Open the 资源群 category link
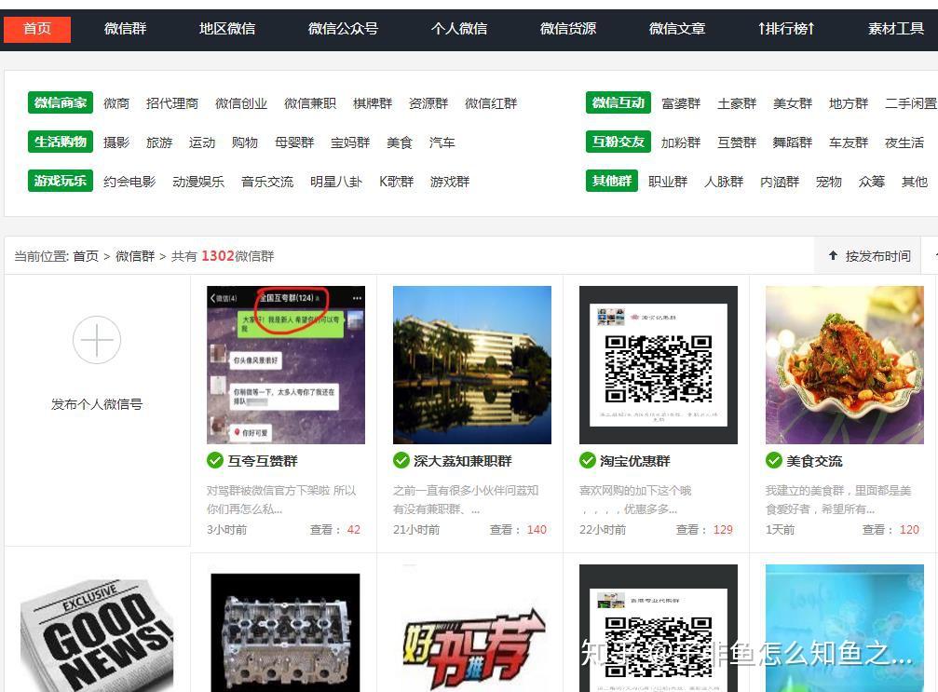The height and width of the screenshot is (692, 938). pyautogui.click(x=428, y=103)
